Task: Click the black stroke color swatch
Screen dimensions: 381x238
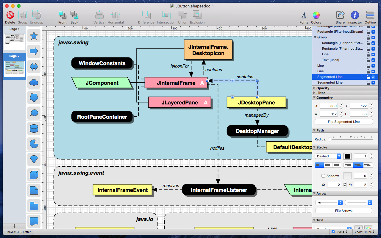Action: 347,156
